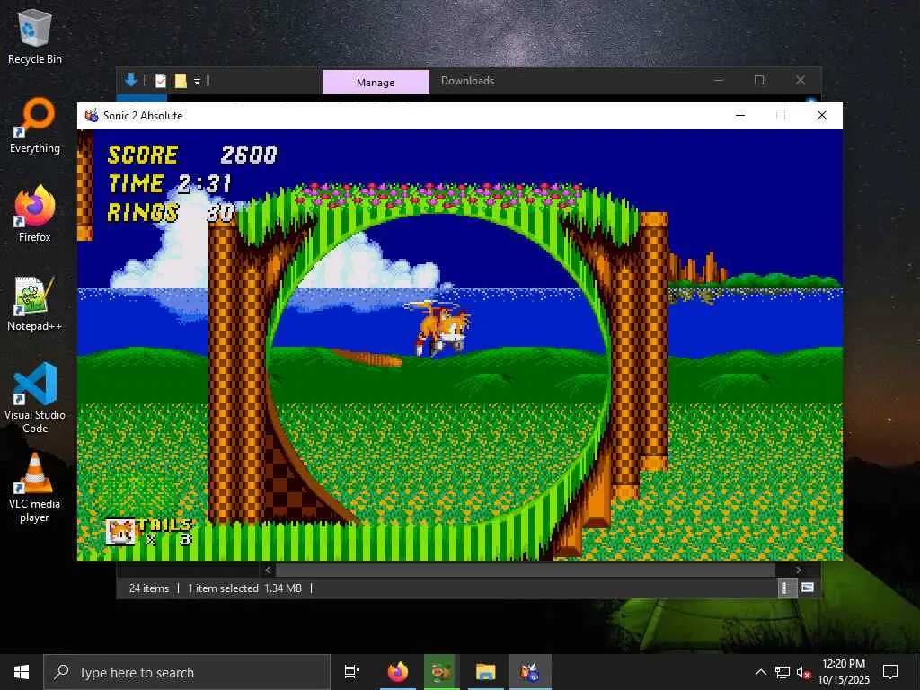Click the 'Downloads' window title text
Screen dimensions: 920x690
click(x=467, y=81)
